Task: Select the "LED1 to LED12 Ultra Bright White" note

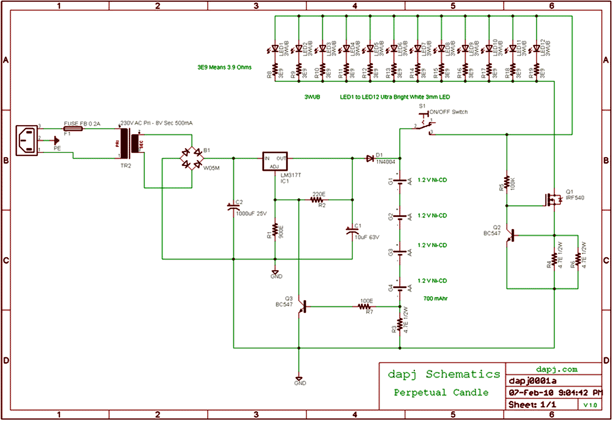Action: click(x=395, y=97)
